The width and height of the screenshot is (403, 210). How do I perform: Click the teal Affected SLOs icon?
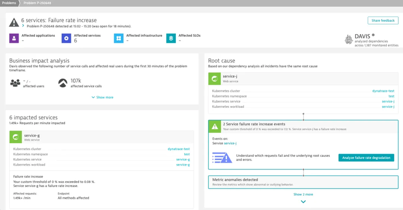[171, 38]
